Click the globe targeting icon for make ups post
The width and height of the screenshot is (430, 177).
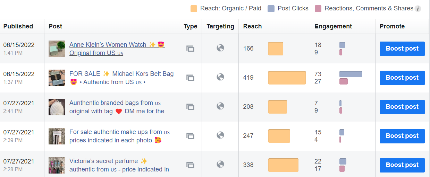pyautogui.click(x=220, y=135)
